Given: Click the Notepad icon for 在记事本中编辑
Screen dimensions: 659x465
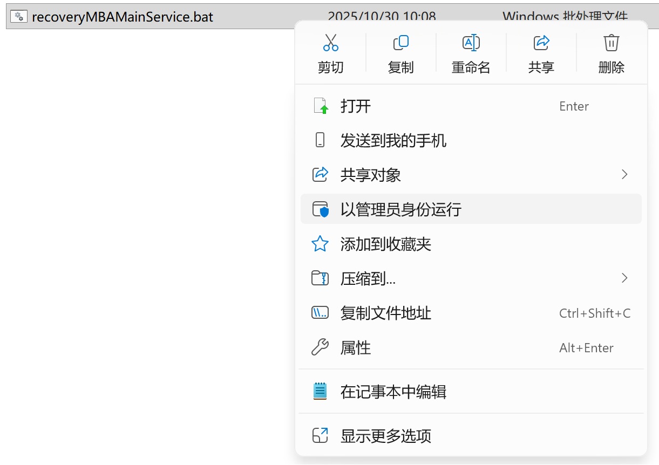Looking at the screenshot, I should coord(321,392).
